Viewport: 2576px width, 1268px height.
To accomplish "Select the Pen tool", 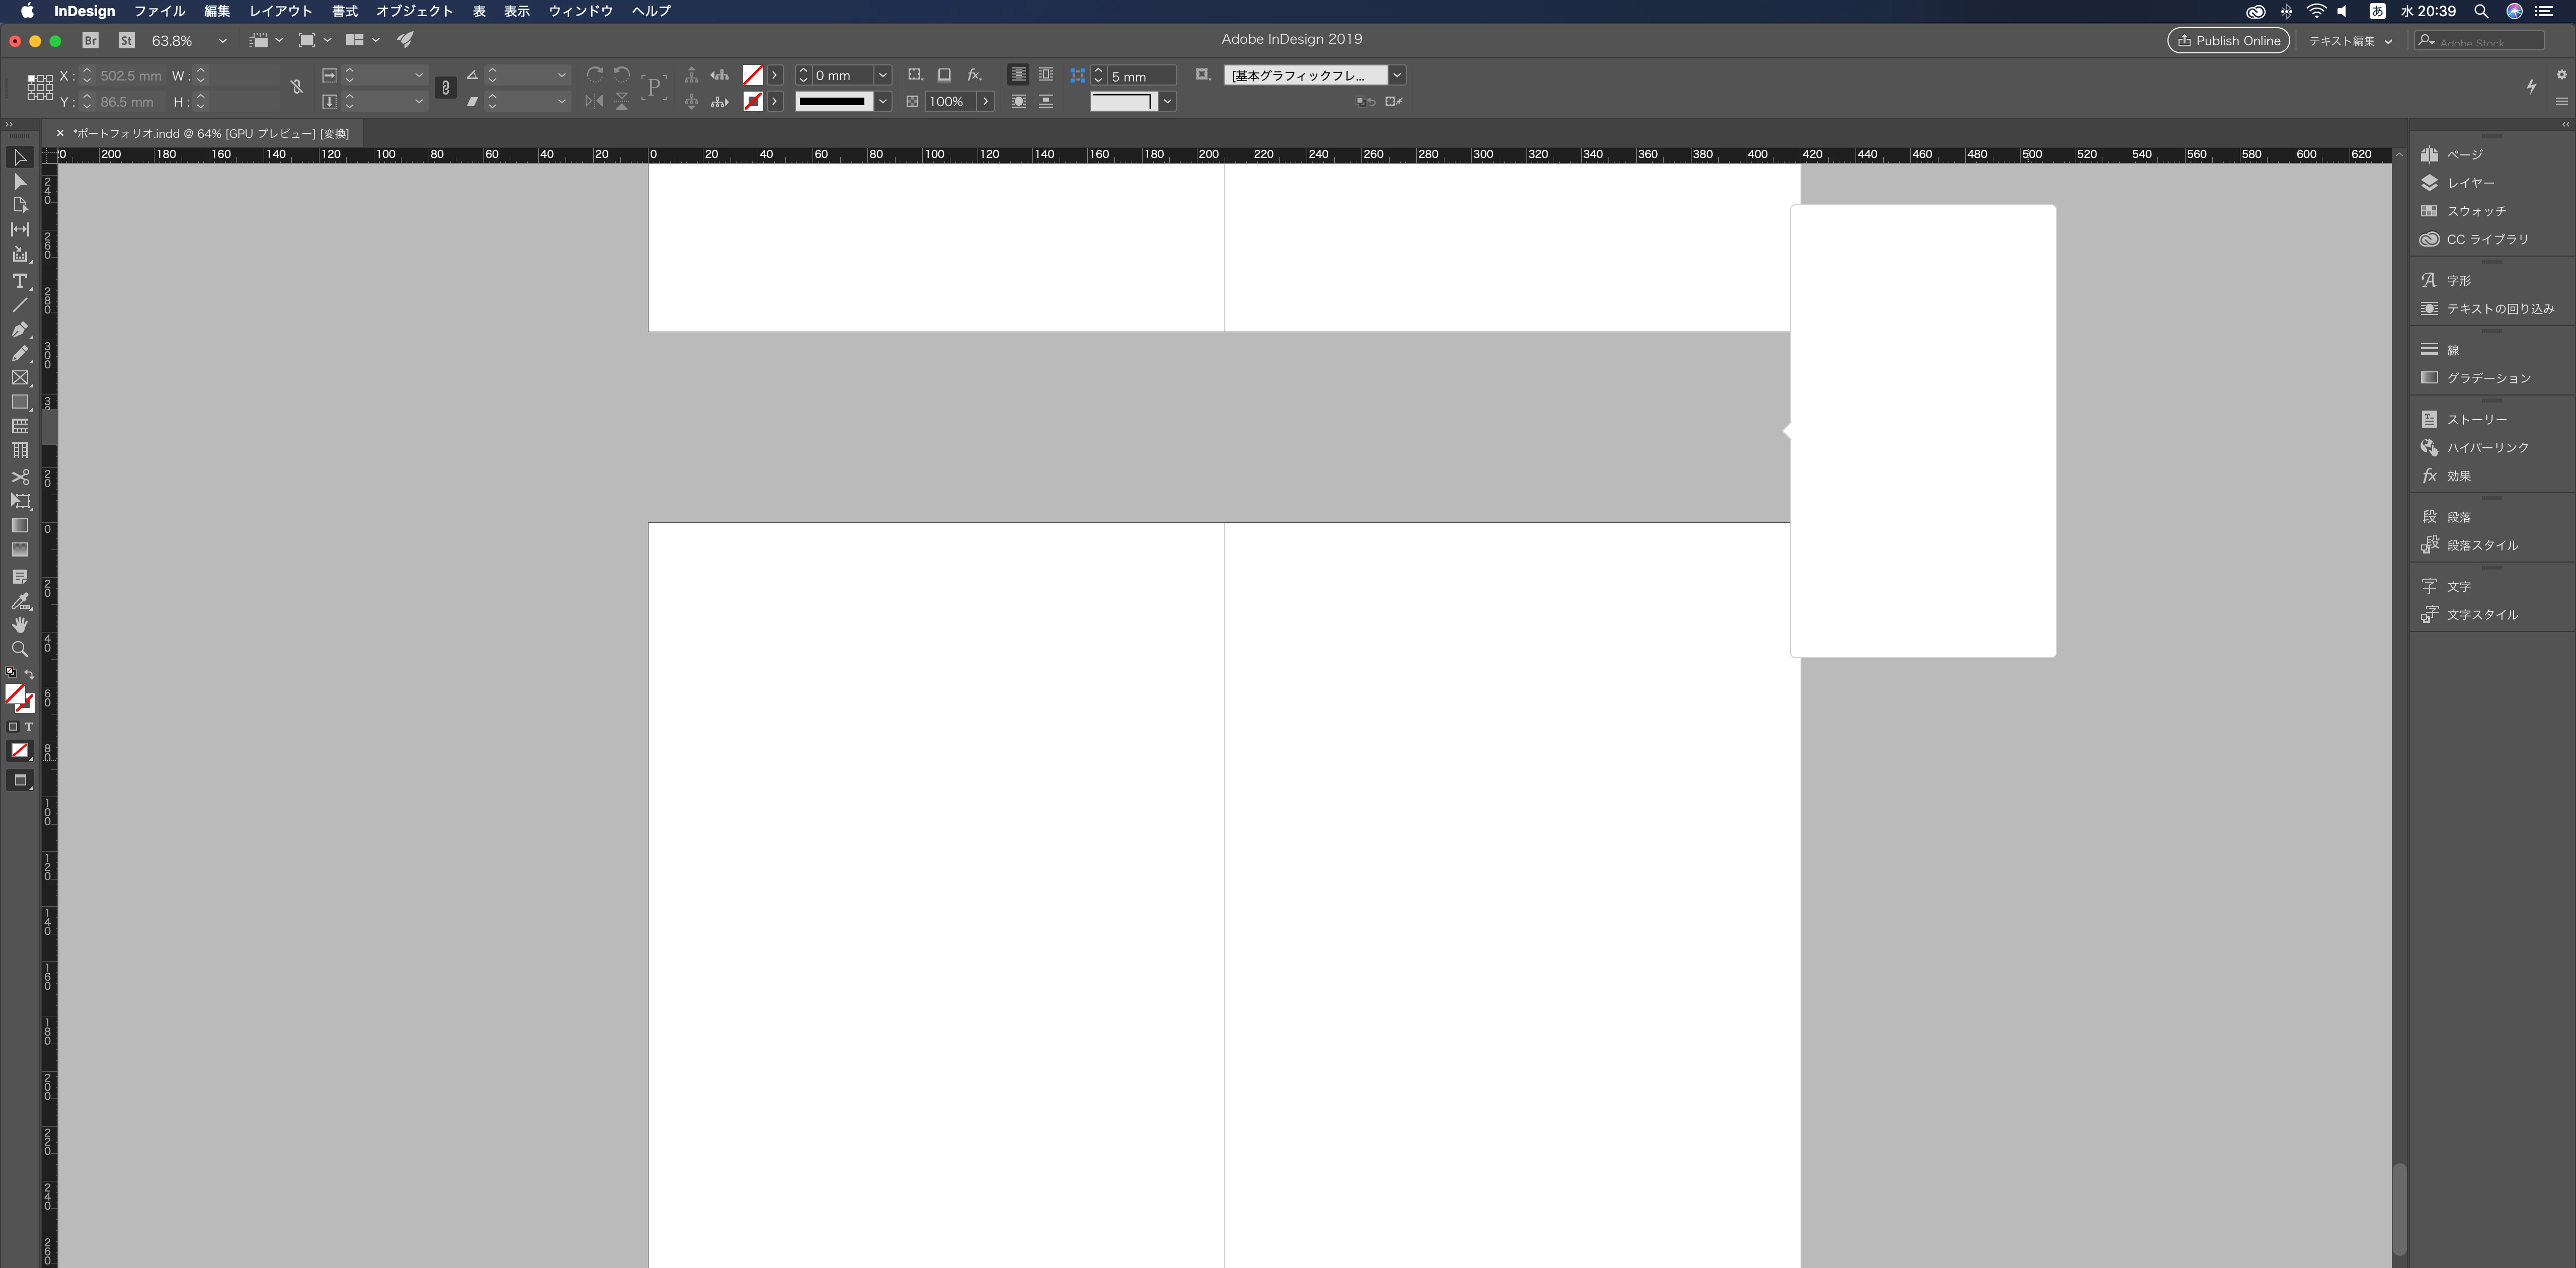I will click(x=19, y=329).
